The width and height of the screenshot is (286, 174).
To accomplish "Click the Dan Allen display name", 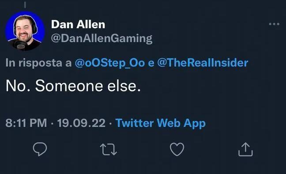I will (x=78, y=24).
